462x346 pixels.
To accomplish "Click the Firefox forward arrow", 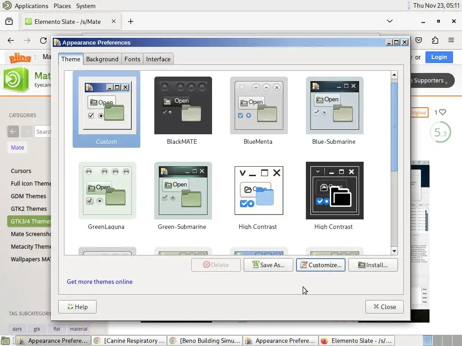I will [27, 40].
